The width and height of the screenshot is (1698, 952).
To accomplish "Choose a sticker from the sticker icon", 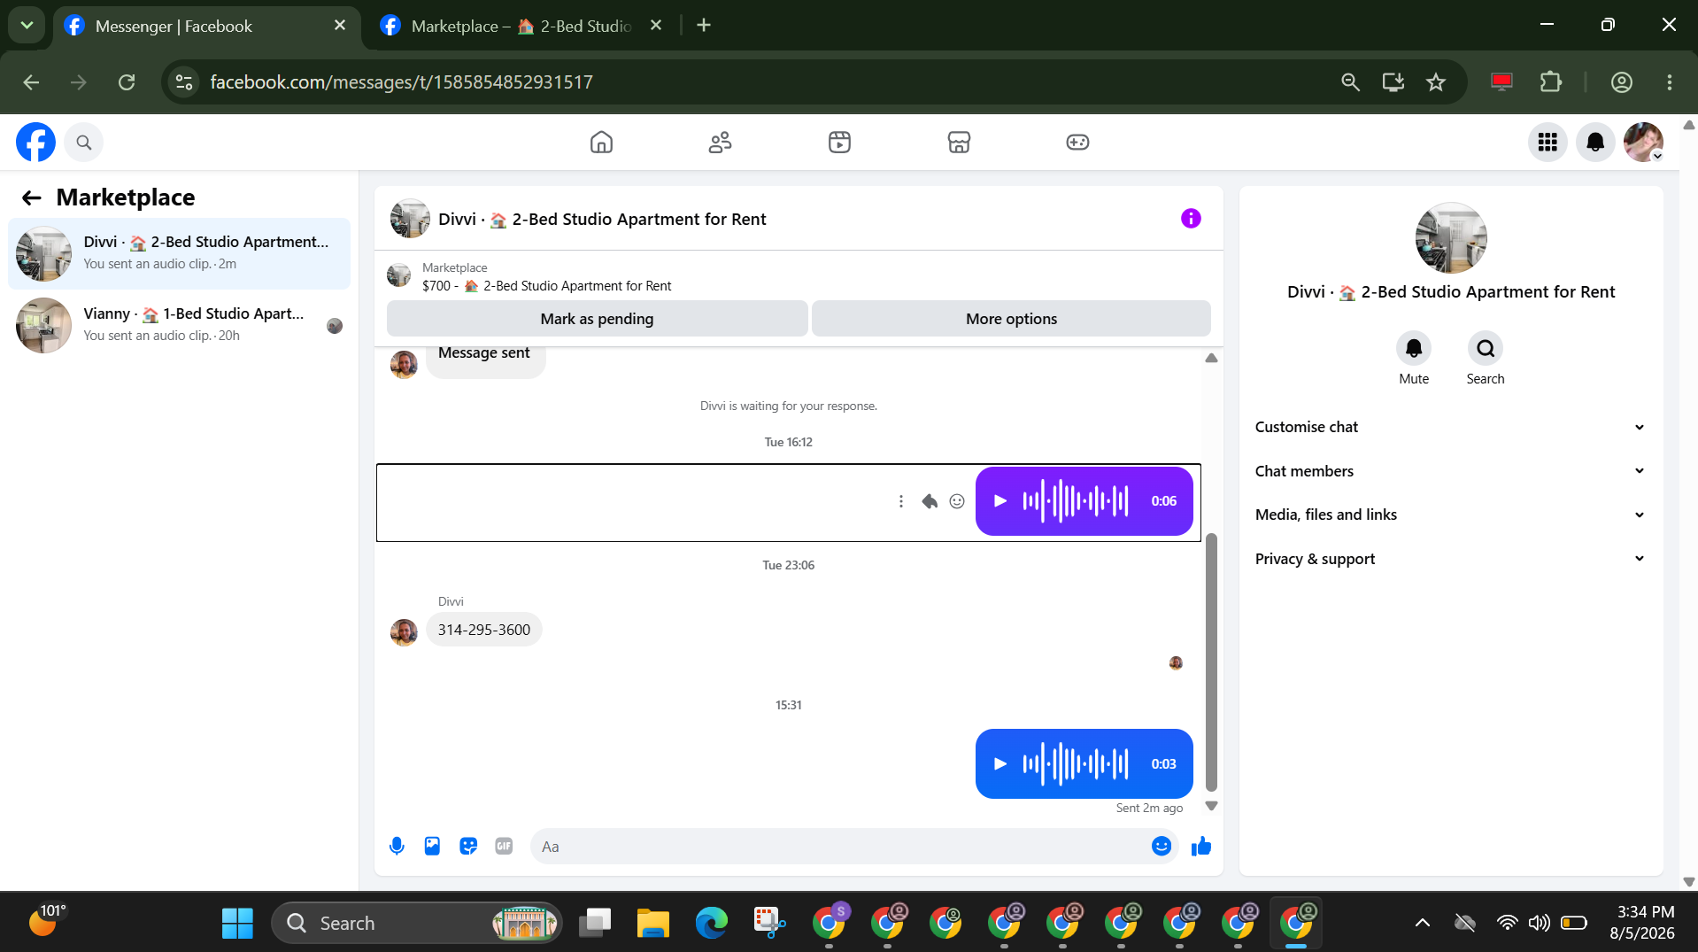I will (468, 847).
